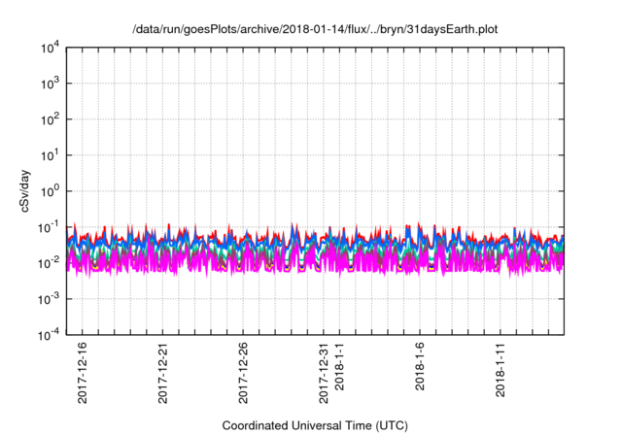The image size is (622, 435).
Task: Select the 2017-12-26 date tick label
Action: click(244, 373)
